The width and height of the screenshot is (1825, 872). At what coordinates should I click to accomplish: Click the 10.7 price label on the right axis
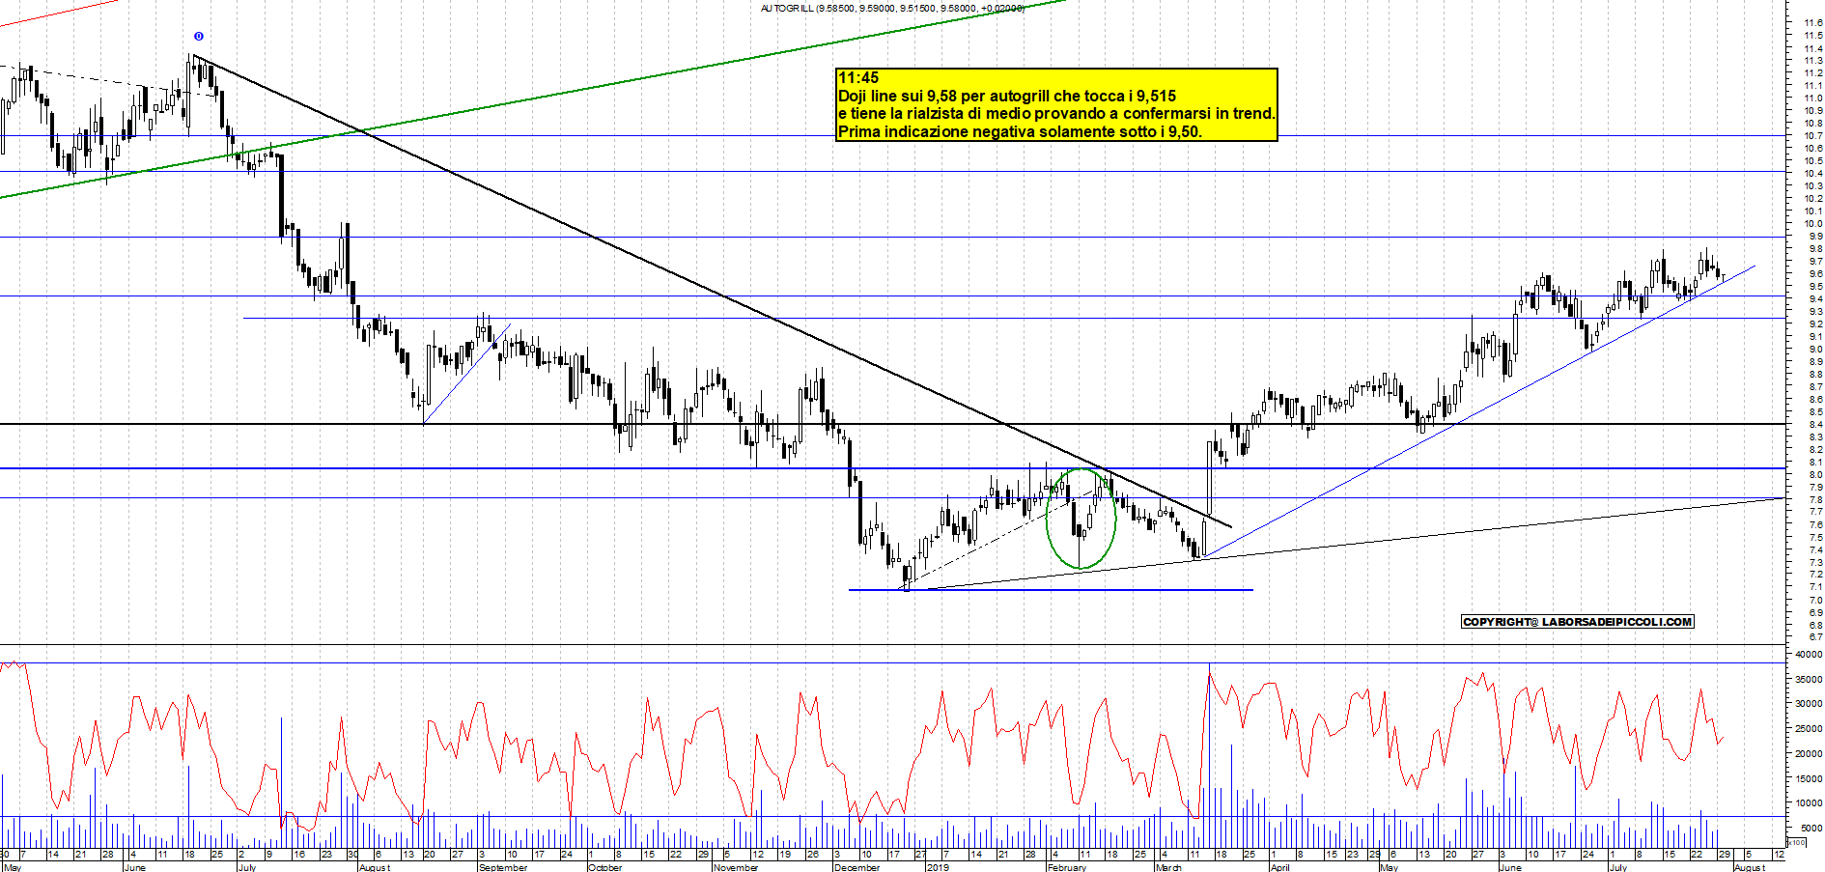[1812, 136]
